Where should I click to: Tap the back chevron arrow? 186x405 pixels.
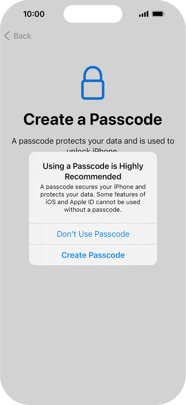tap(6, 36)
